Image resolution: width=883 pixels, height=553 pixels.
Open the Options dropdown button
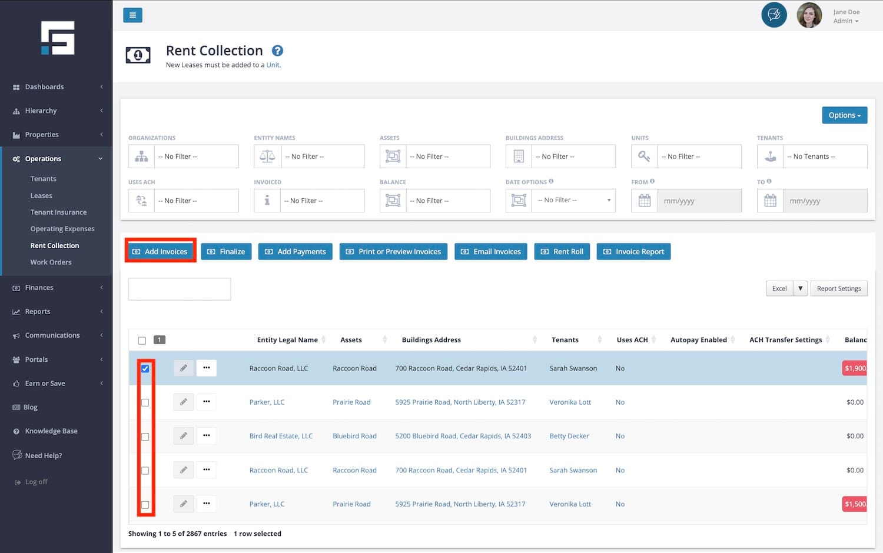pyautogui.click(x=844, y=115)
